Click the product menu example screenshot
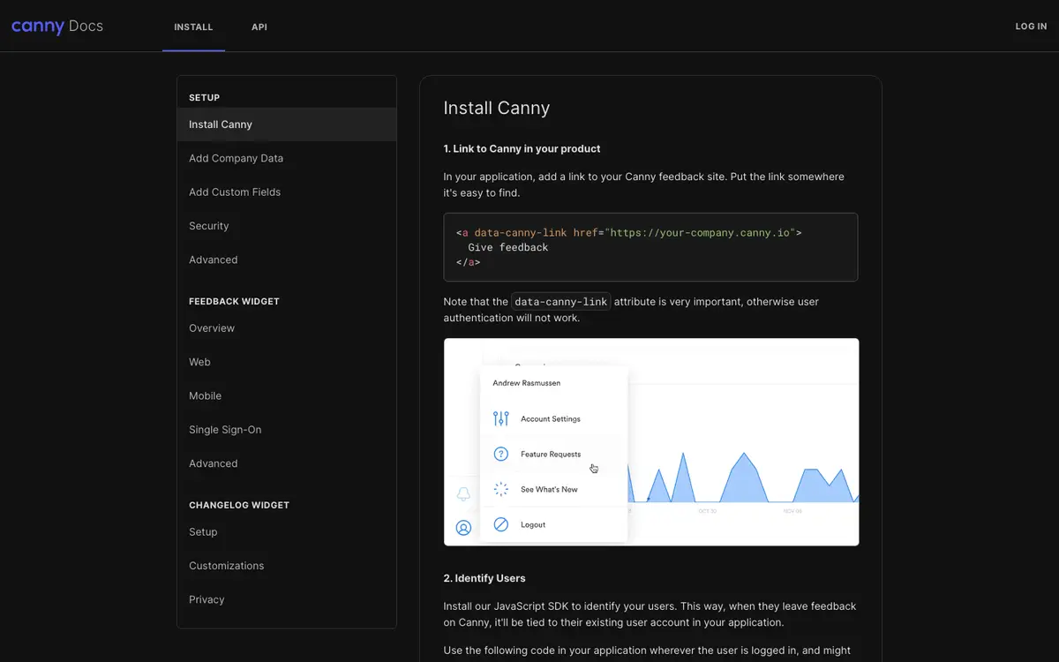1059x662 pixels. tap(651, 442)
